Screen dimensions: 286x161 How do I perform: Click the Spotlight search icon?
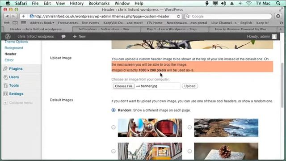point(278,3)
